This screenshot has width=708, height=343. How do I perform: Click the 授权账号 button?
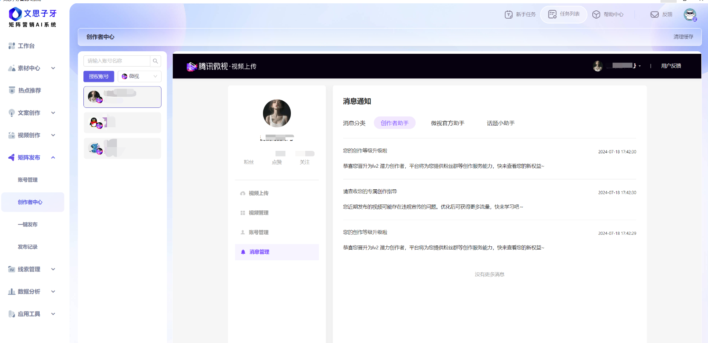point(99,76)
